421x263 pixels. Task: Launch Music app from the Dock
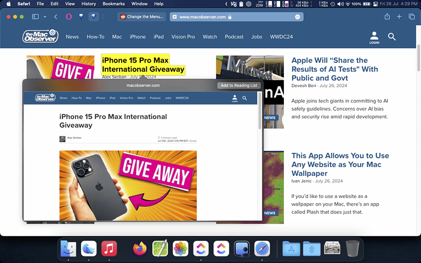pyautogui.click(x=109, y=248)
